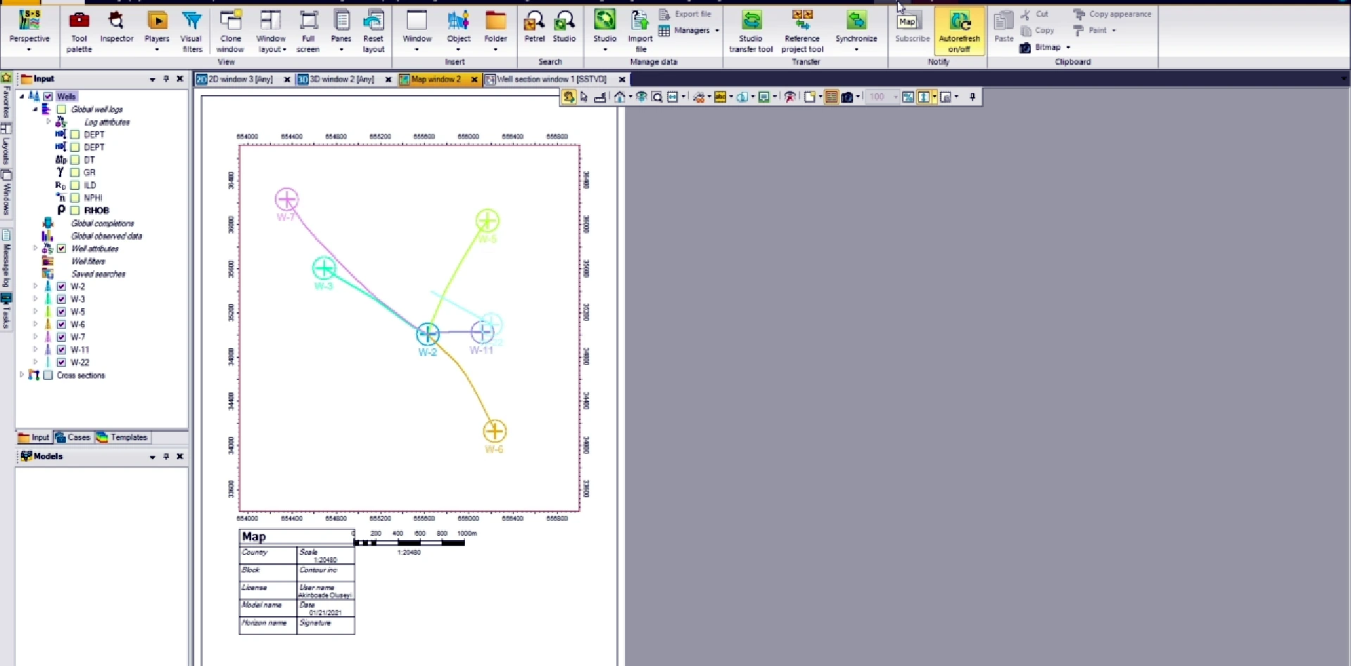This screenshot has width=1351, height=666.
Task: Switch to Full screen view
Action: 308,31
